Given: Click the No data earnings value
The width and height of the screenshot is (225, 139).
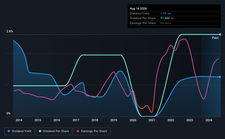Looking at the screenshot, I should (166, 23).
